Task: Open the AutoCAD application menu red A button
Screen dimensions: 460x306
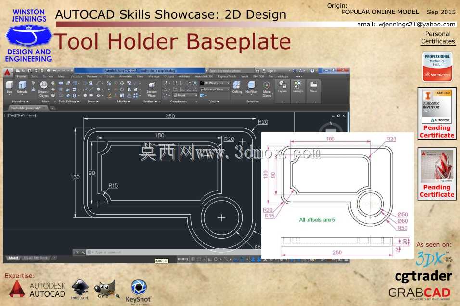Action: point(8,72)
